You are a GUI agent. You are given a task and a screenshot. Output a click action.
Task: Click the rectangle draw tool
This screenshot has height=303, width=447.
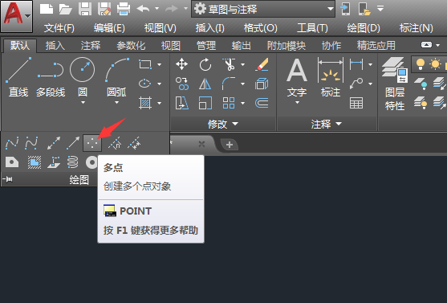[144, 64]
